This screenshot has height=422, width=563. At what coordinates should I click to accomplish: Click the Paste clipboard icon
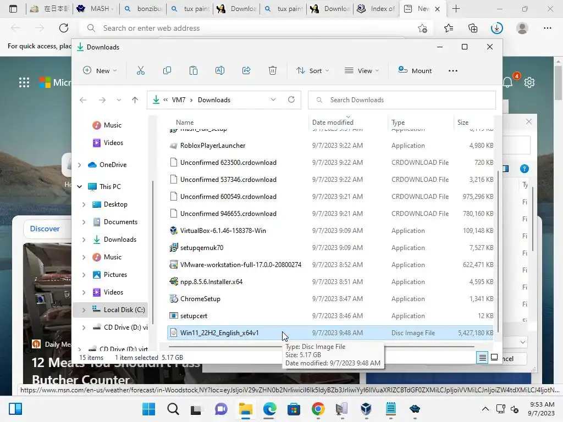[194, 71]
